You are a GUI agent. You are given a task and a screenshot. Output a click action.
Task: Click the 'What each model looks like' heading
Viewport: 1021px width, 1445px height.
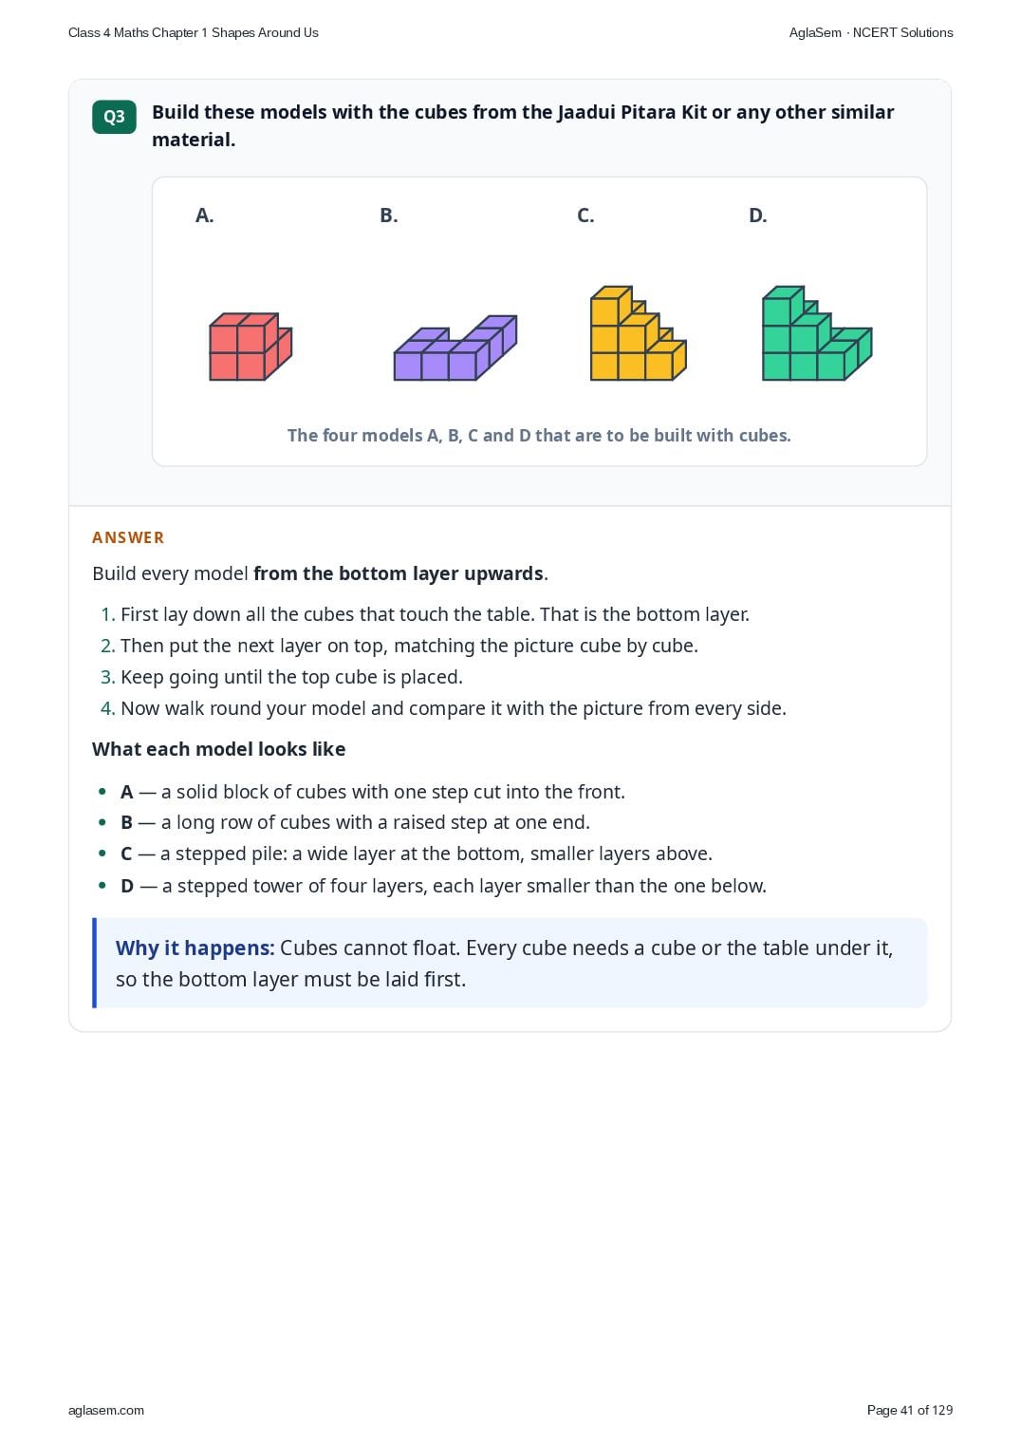point(219,749)
